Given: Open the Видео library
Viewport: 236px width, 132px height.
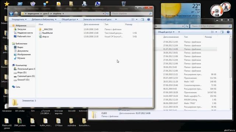Looking at the screenshot, I should 20,47.
